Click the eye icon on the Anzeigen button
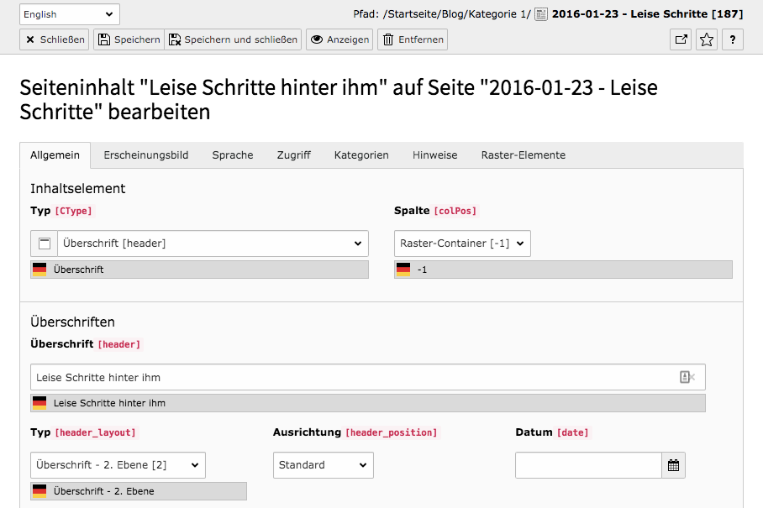 (x=318, y=39)
